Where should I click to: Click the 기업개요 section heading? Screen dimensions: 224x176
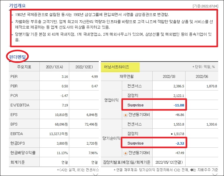(17, 6)
